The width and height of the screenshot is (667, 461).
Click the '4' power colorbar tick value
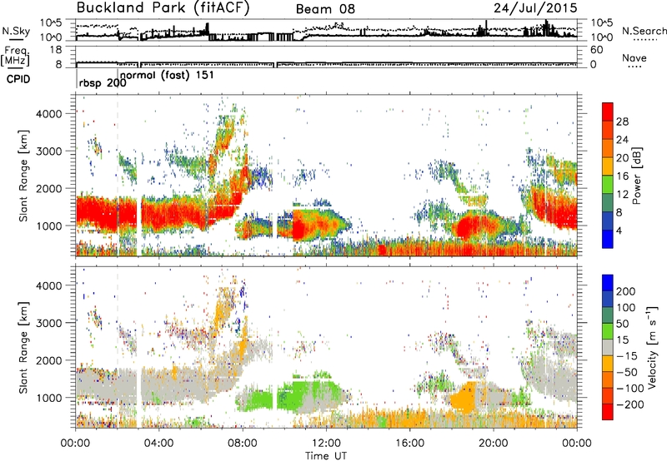click(619, 230)
